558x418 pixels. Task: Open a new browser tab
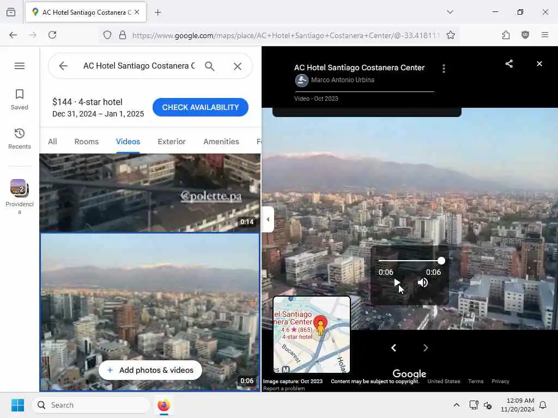[158, 13]
